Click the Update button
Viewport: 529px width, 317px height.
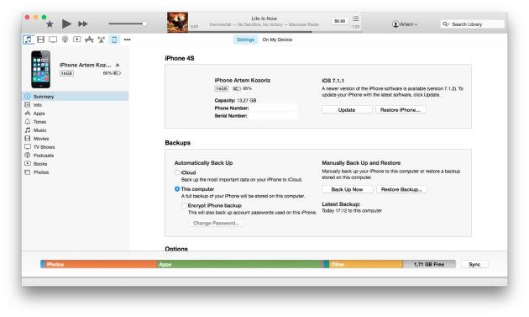pos(347,110)
